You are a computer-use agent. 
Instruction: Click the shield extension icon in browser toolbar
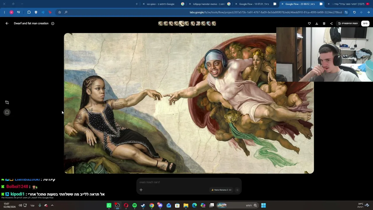tap(36, 12)
